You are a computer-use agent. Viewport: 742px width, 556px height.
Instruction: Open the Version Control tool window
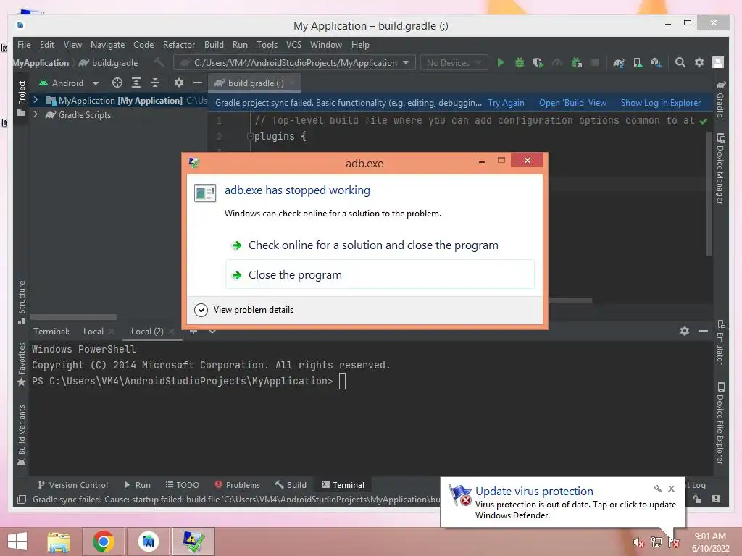[73, 484]
